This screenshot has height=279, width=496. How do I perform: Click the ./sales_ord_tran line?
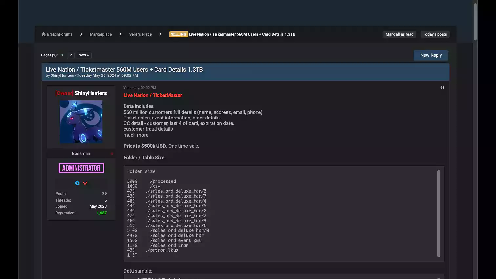pyautogui.click(x=158, y=245)
